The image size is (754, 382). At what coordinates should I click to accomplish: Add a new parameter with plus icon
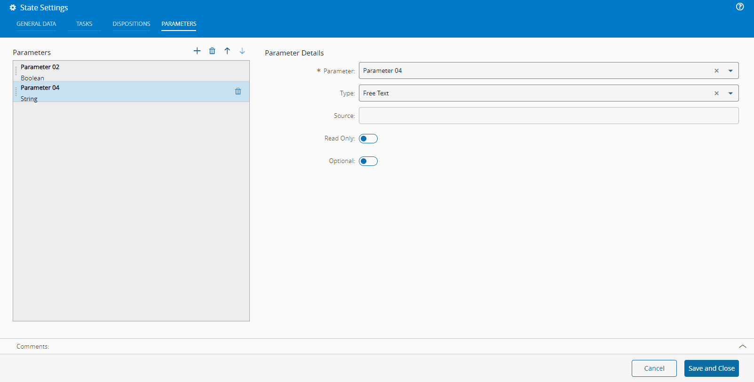pyautogui.click(x=197, y=51)
